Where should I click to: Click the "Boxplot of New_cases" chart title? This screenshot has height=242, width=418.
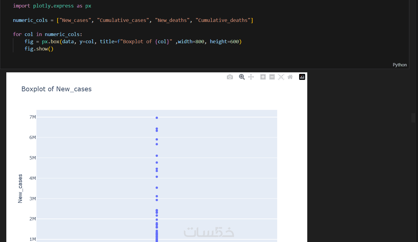57,89
